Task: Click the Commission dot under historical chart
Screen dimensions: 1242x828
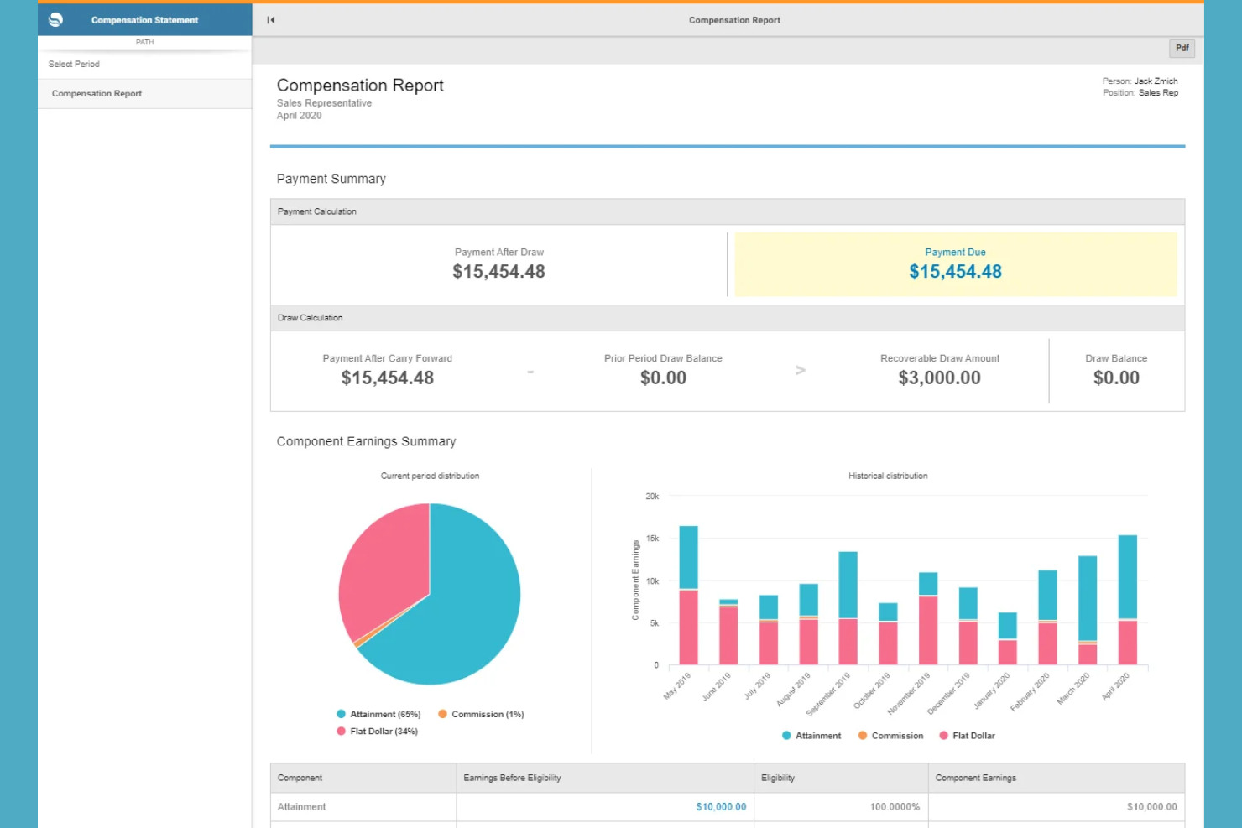Action: tap(862, 735)
